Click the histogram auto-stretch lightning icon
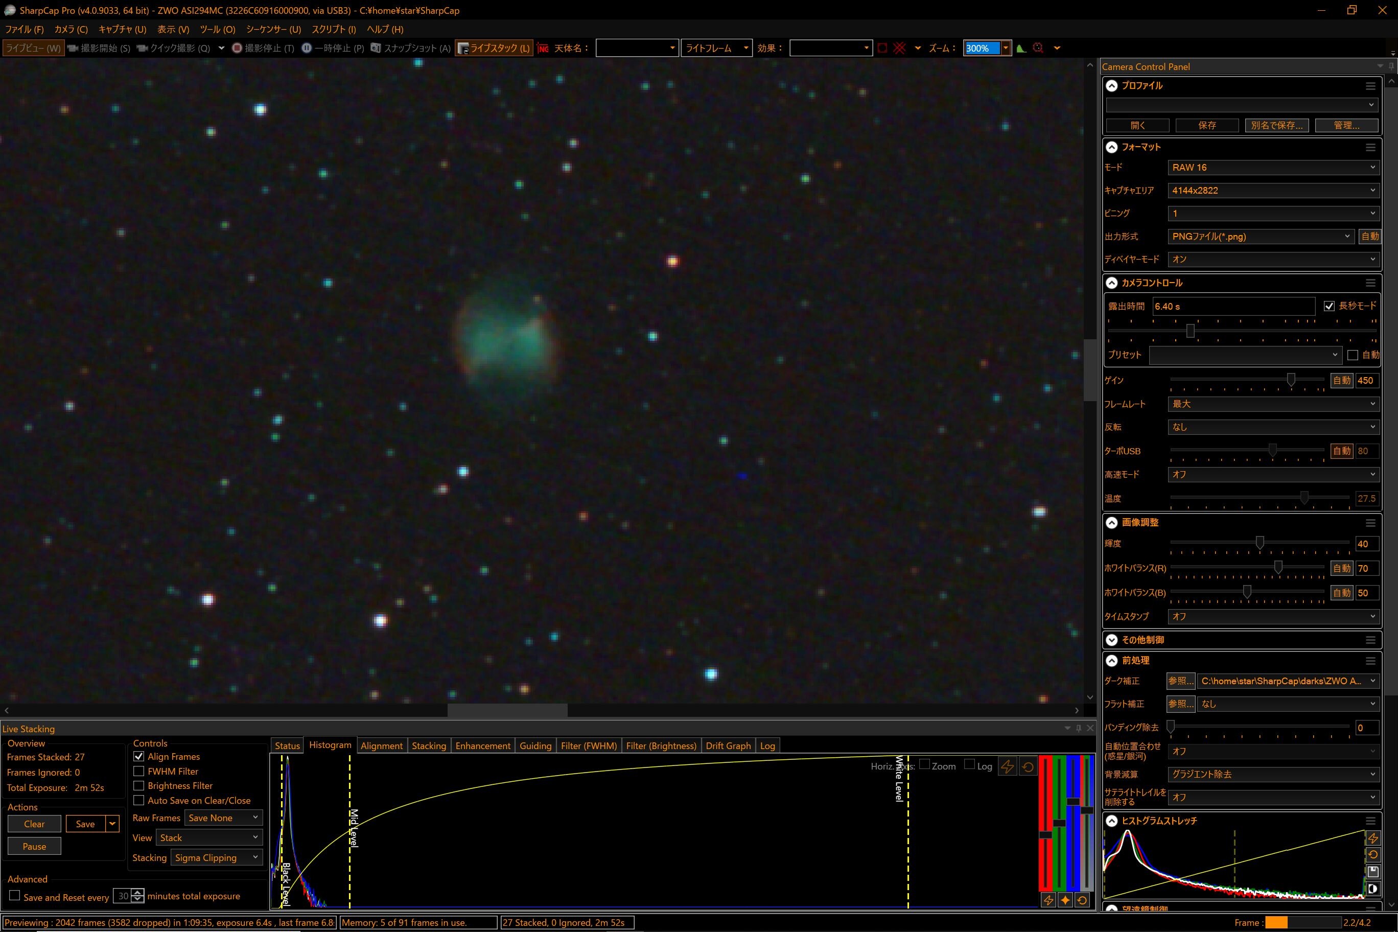1398x932 pixels. [x=1007, y=767]
